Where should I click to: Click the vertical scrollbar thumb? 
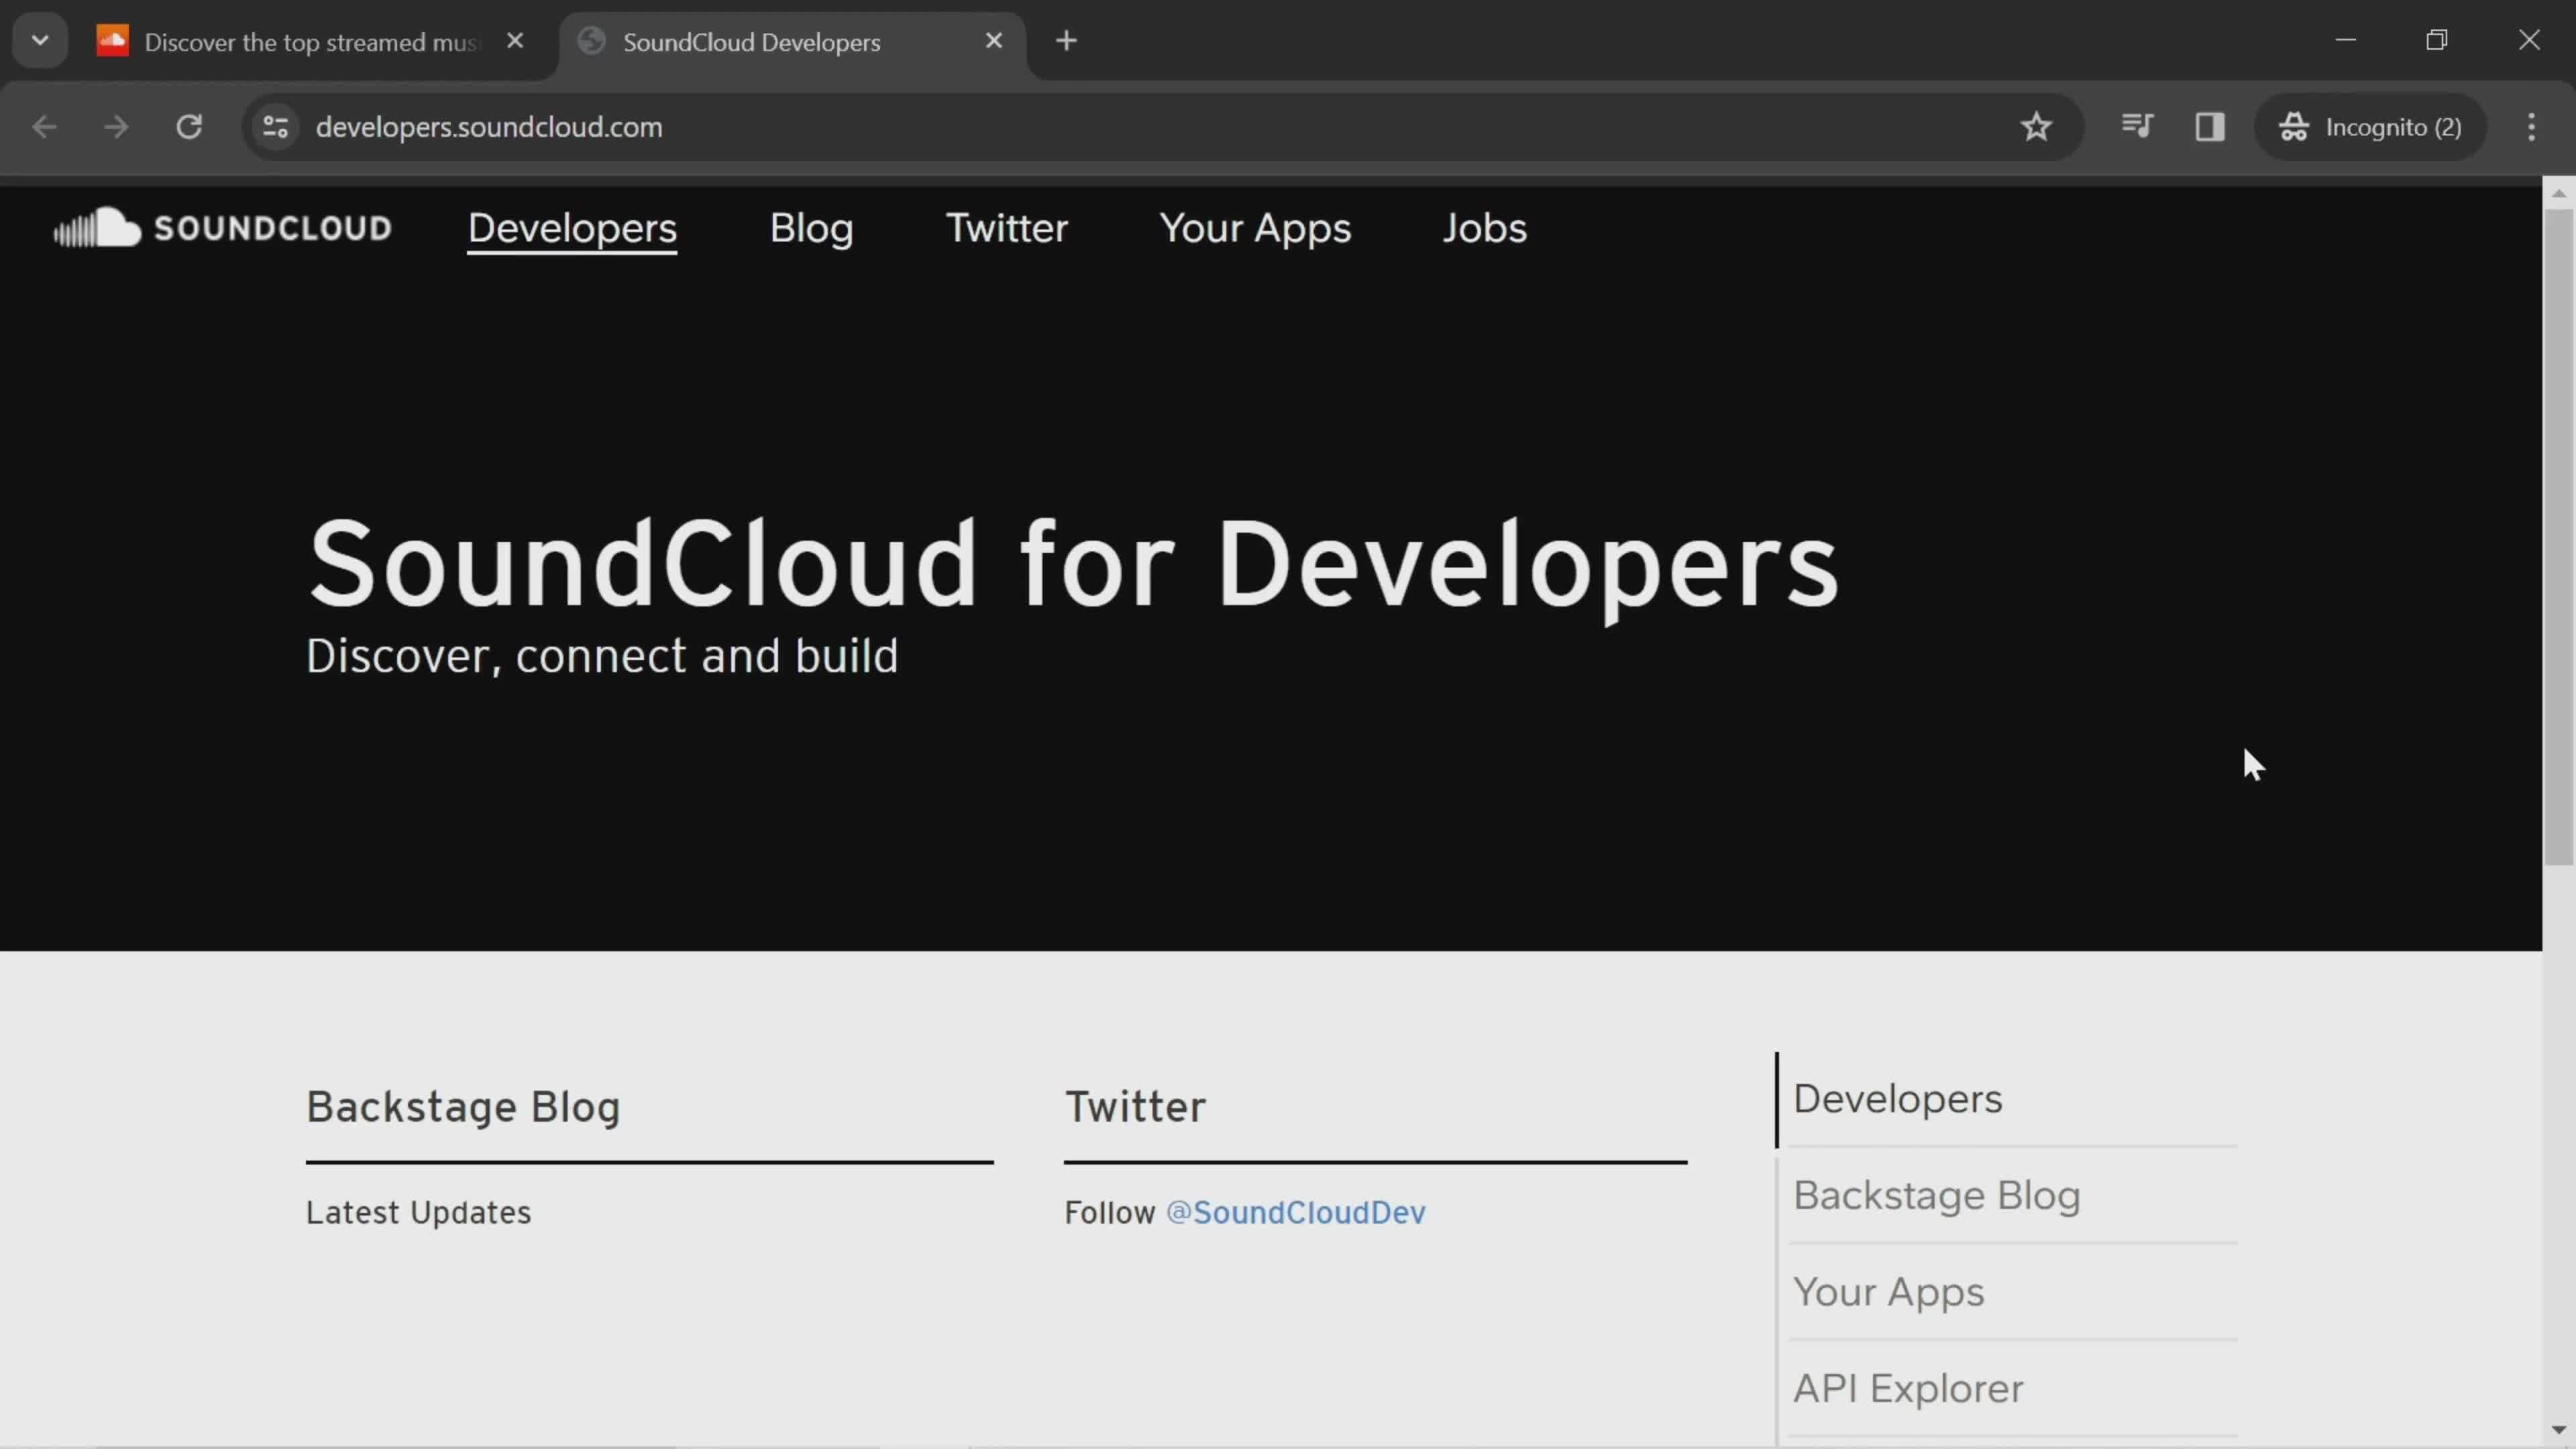pos(2559,536)
